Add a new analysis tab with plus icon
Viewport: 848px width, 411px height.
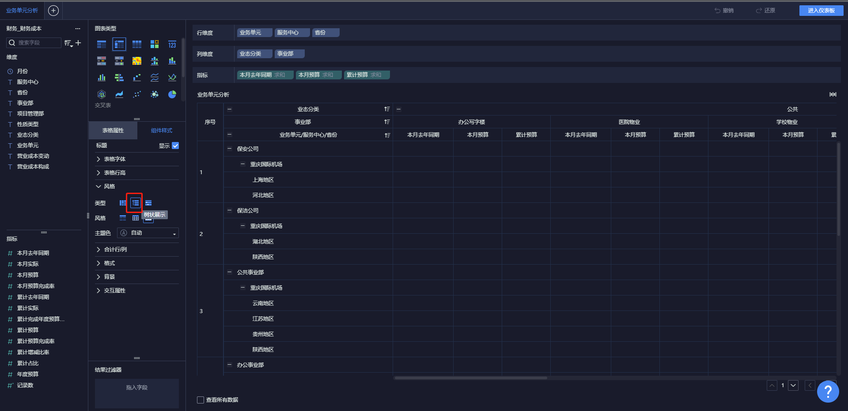pyautogui.click(x=53, y=11)
